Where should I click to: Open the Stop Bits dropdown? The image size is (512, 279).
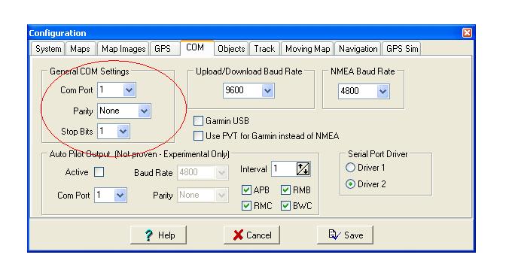pos(123,132)
